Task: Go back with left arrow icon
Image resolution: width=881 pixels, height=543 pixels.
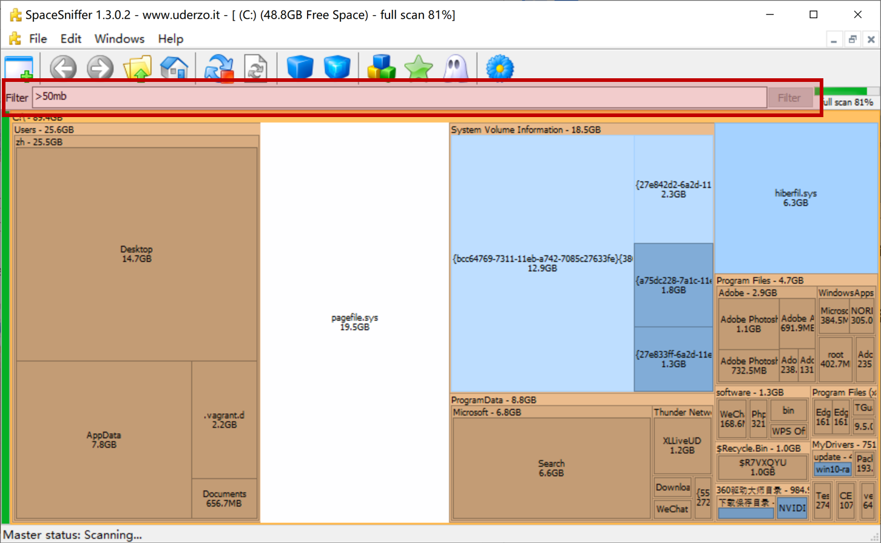Action: tap(63, 68)
